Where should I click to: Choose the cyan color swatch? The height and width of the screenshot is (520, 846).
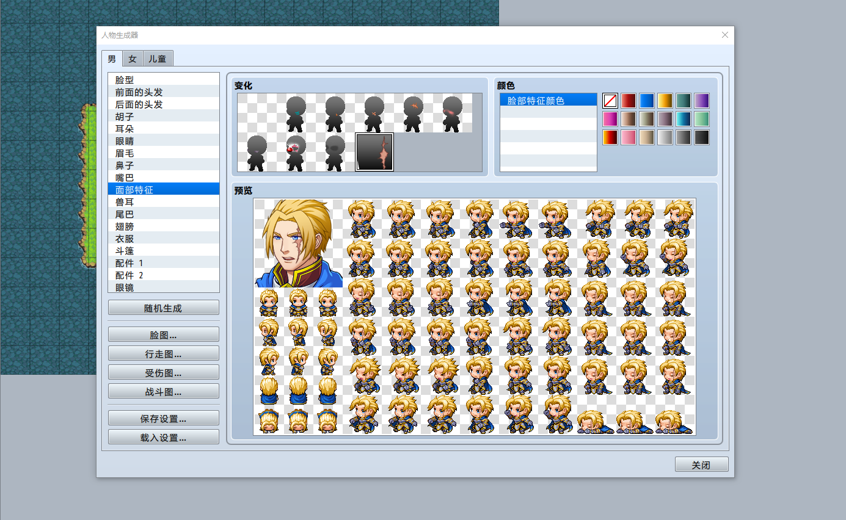coord(684,119)
